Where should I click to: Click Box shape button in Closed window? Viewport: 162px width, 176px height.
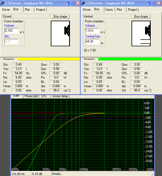[60, 16]
